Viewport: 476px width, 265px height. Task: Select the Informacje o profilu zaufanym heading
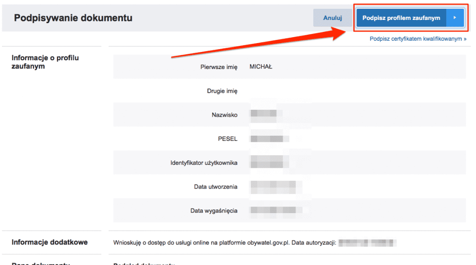pyautogui.click(x=45, y=62)
